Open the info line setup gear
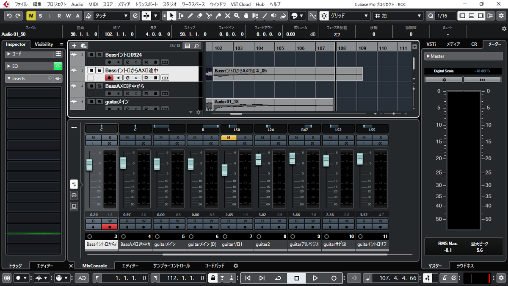Image resolution: width=508 pixels, height=286 pixels. tap(504, 29)
